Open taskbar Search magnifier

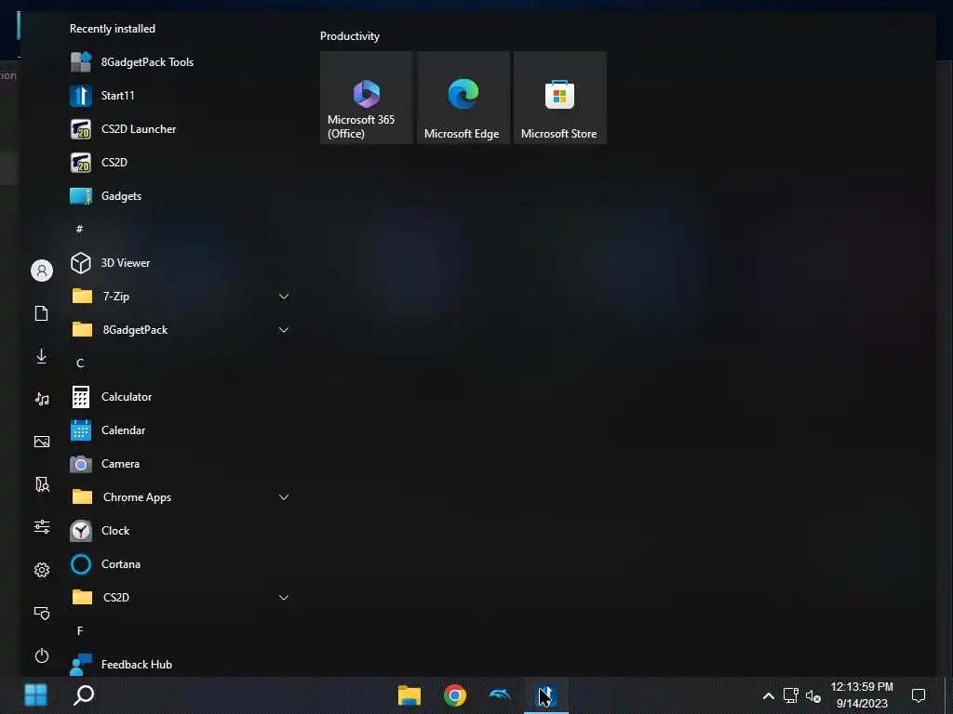pos(84,694)
